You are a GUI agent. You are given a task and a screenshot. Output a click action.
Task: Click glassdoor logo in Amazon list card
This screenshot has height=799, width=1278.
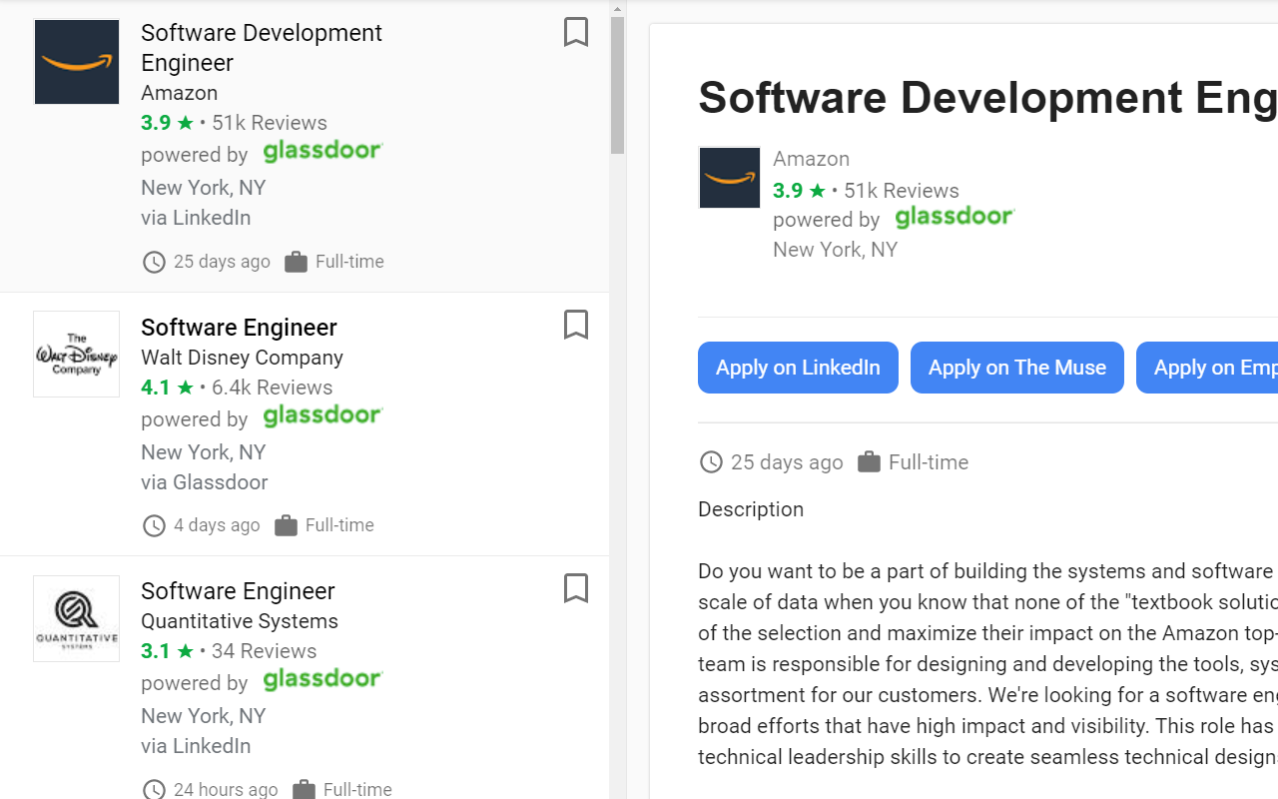322,151
